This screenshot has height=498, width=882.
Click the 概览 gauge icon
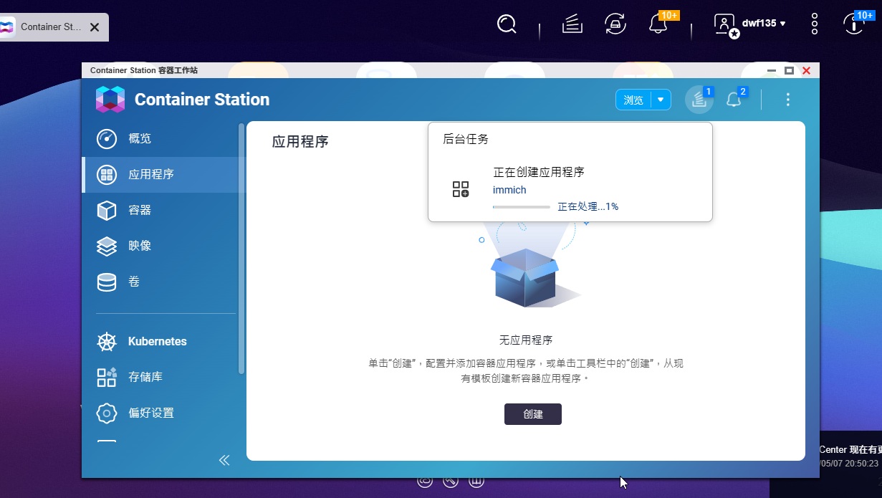click(x=107, y=138)
